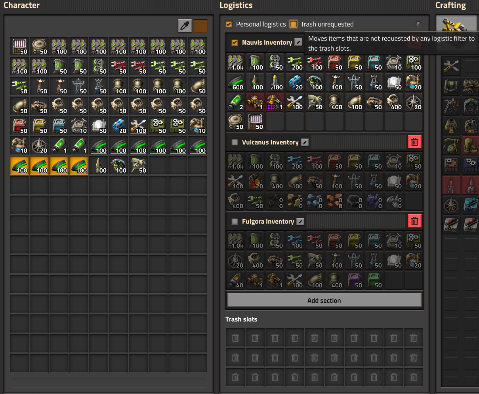
Task: Open the nuclear fuel request of 2 in Nauvis
Action: tap(236, 103)
